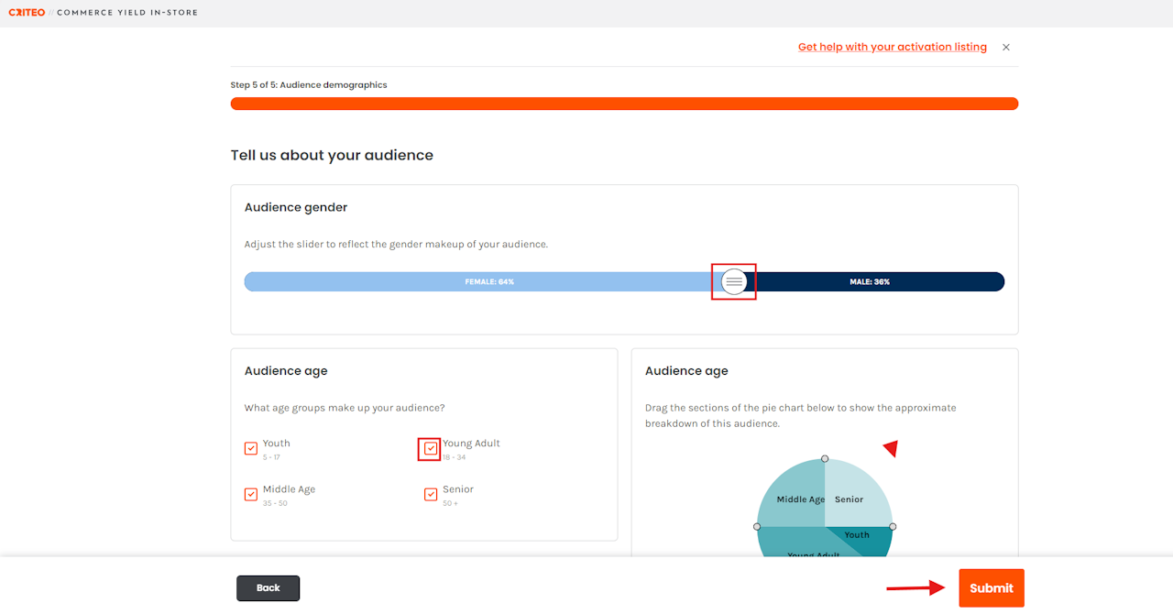Uncheck the Middle Age checkbox
This screenshot has height=614, width=1173.
point(251,494)
